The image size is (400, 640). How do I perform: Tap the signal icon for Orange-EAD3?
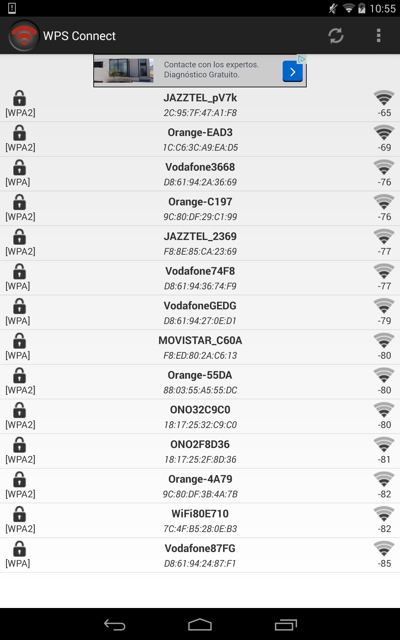point(384,133)
